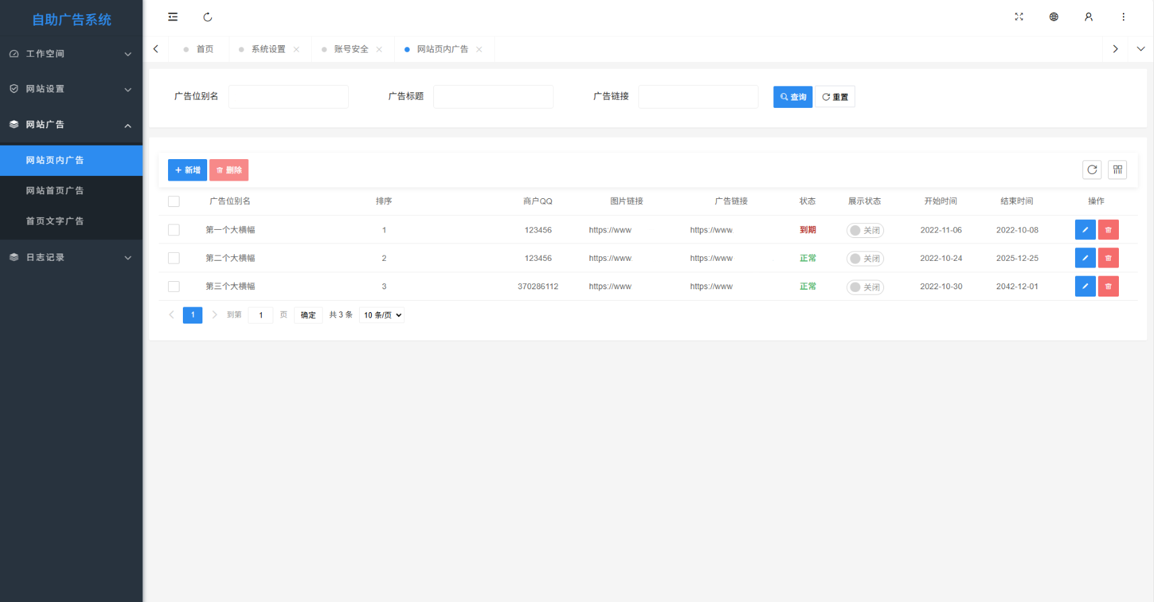Delete the 第三个大横幅 row
The width and height of the screenshot is (1154, 602).
point(1108,287)
